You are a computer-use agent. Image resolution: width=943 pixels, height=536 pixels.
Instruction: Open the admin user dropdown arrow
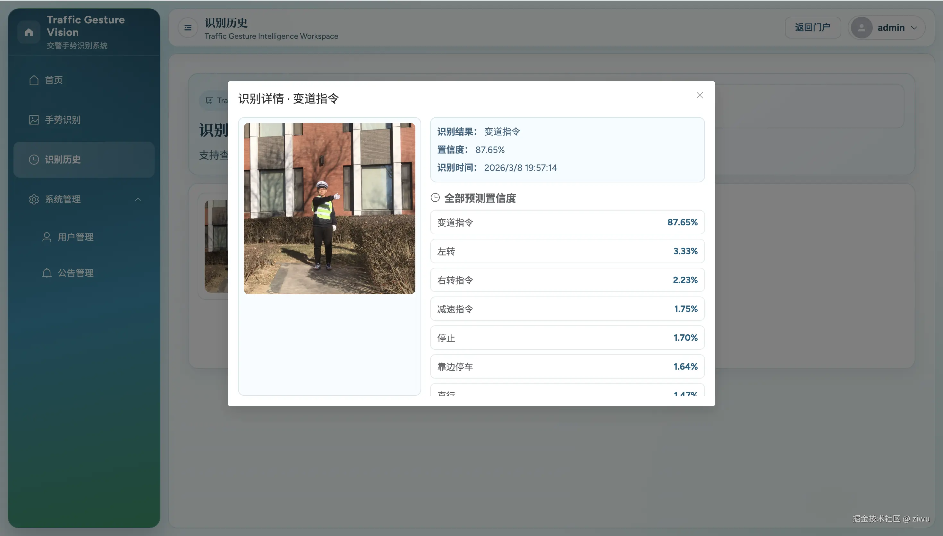point(914,28)
